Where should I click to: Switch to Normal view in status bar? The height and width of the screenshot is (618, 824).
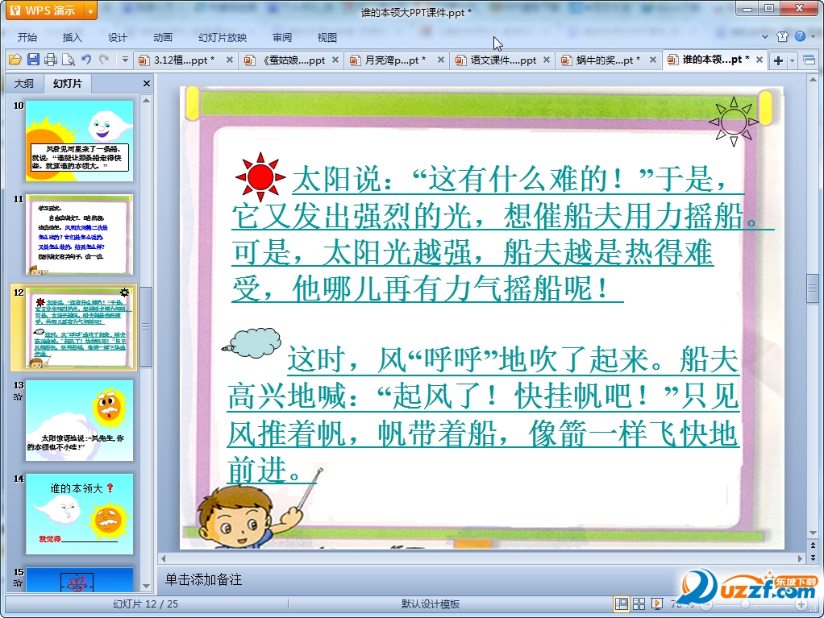[x=622, y=603]
